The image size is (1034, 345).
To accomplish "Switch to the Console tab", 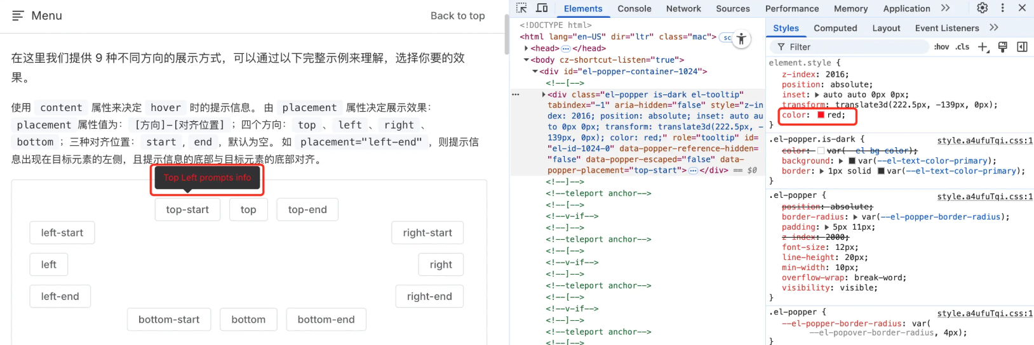I will point(634,8).
